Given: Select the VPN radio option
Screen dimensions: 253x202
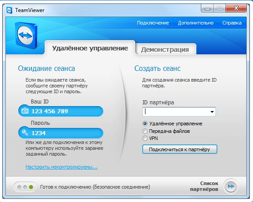Looking at the screenshot, I should [x=145, y=138].
